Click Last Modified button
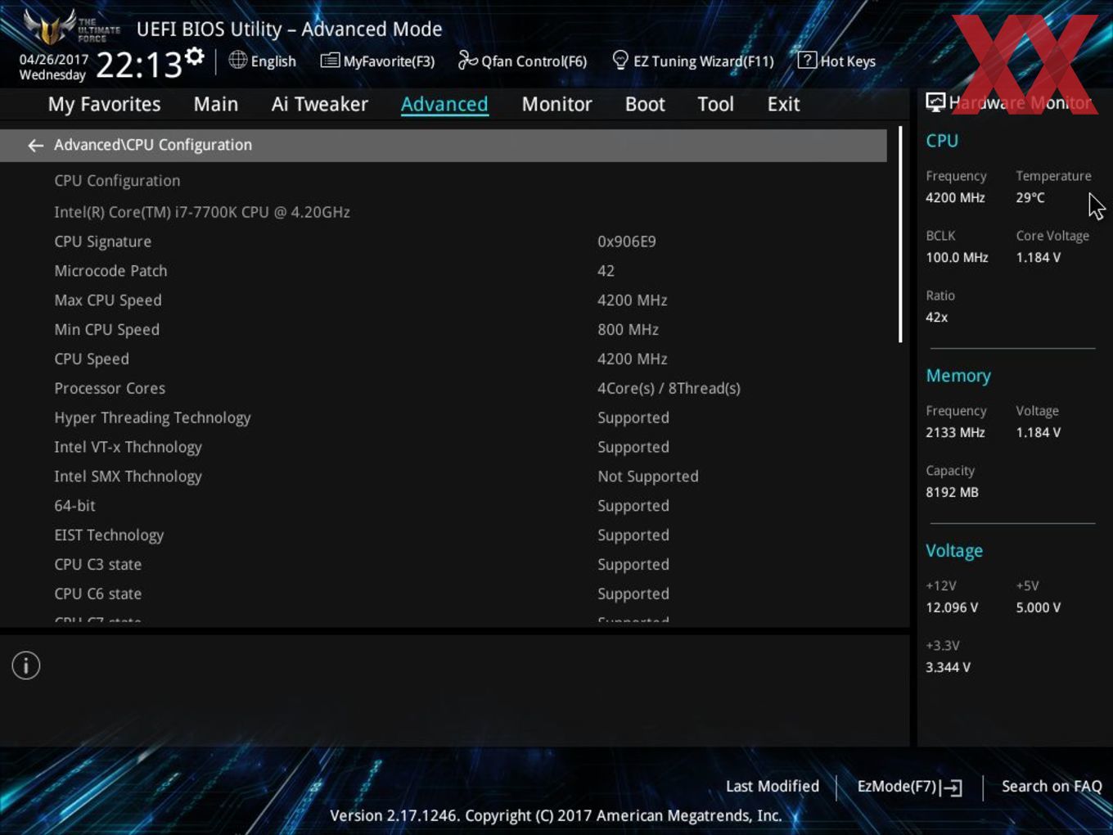 pos(773,786)
